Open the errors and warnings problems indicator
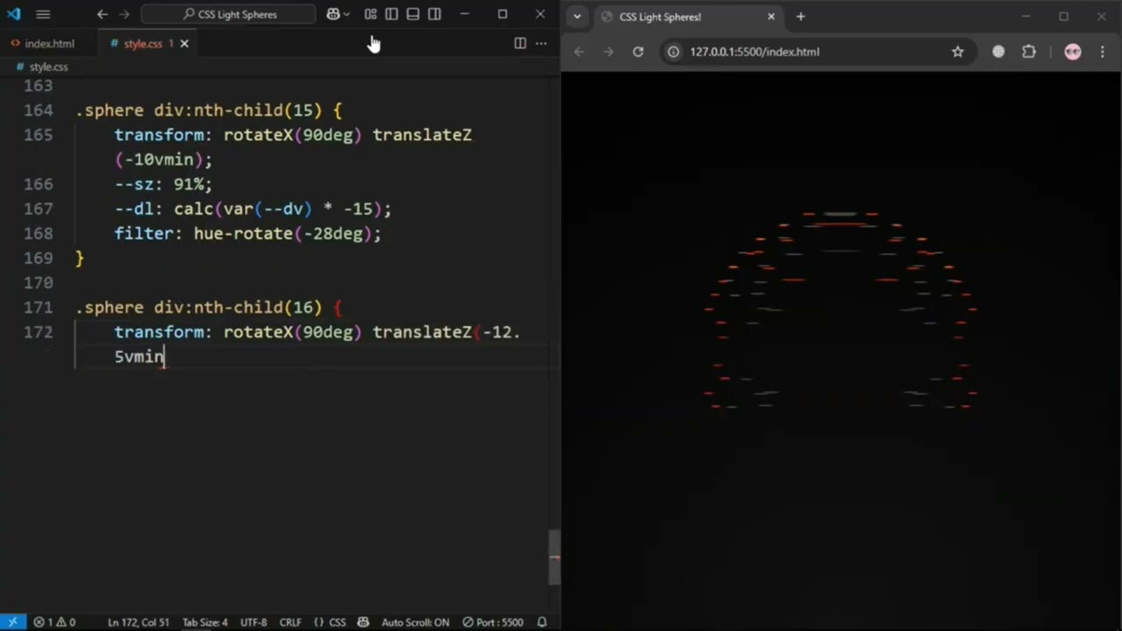This screenshot has width=1122, height=631. (54, 622)
